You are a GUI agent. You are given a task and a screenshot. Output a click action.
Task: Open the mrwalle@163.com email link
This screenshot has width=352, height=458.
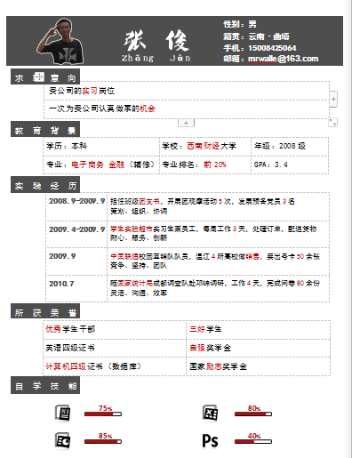(283, 59)
